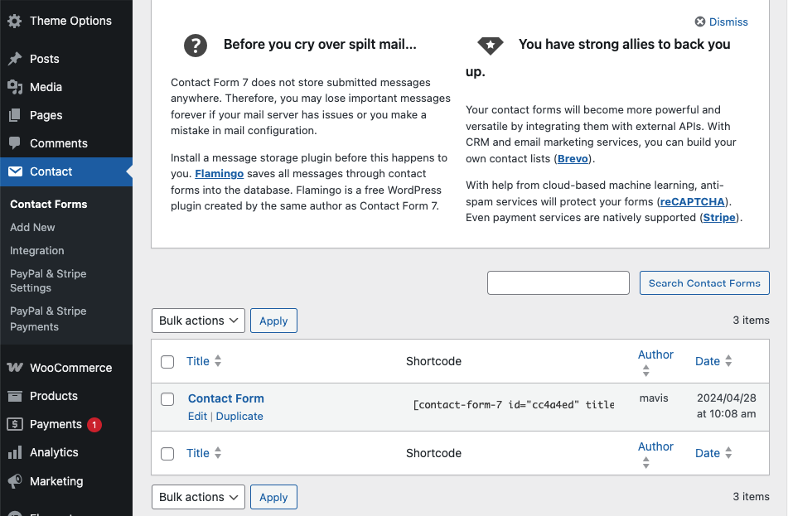Click the Comments speech bubble icon
The width and height of the screenshot is (788, 516).
[15, 143]
